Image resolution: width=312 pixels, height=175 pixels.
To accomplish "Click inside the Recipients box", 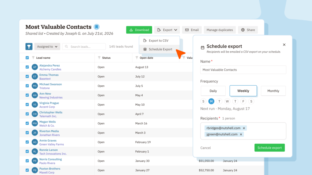I will pyautogui.click(x=243, y=131).
